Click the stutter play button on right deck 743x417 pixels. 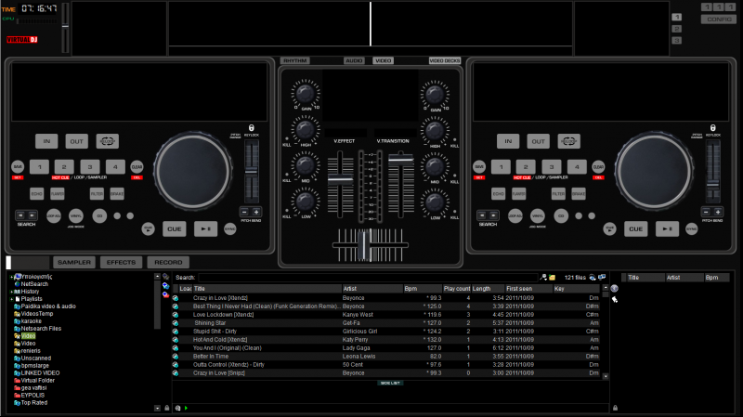click(609, 228)
